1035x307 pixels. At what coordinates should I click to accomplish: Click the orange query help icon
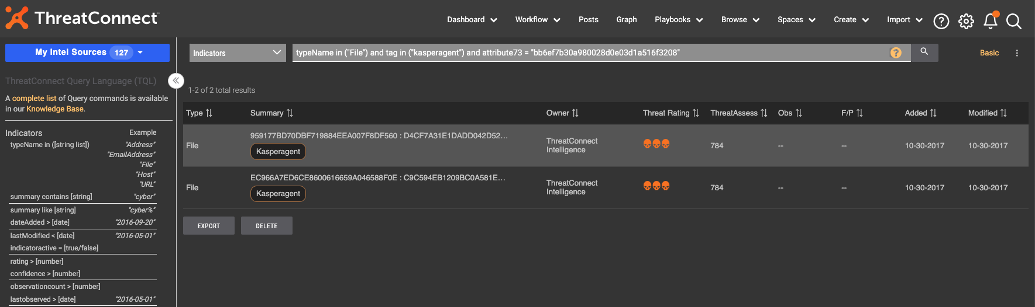(x=896, y=53)
